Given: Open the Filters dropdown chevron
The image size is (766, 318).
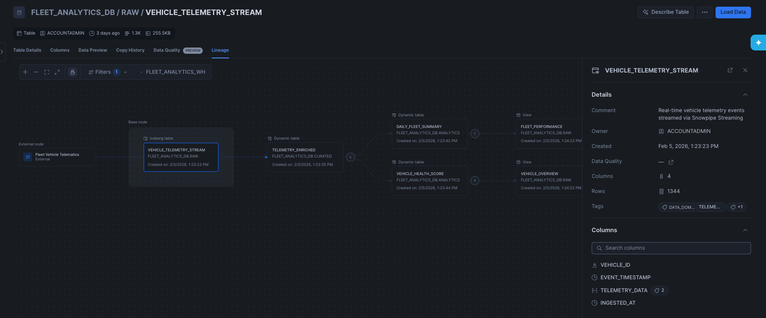Looking at the screenshot, I should [x=125, y=72].
